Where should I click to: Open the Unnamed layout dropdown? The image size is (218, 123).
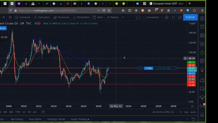tap(151, 17)
